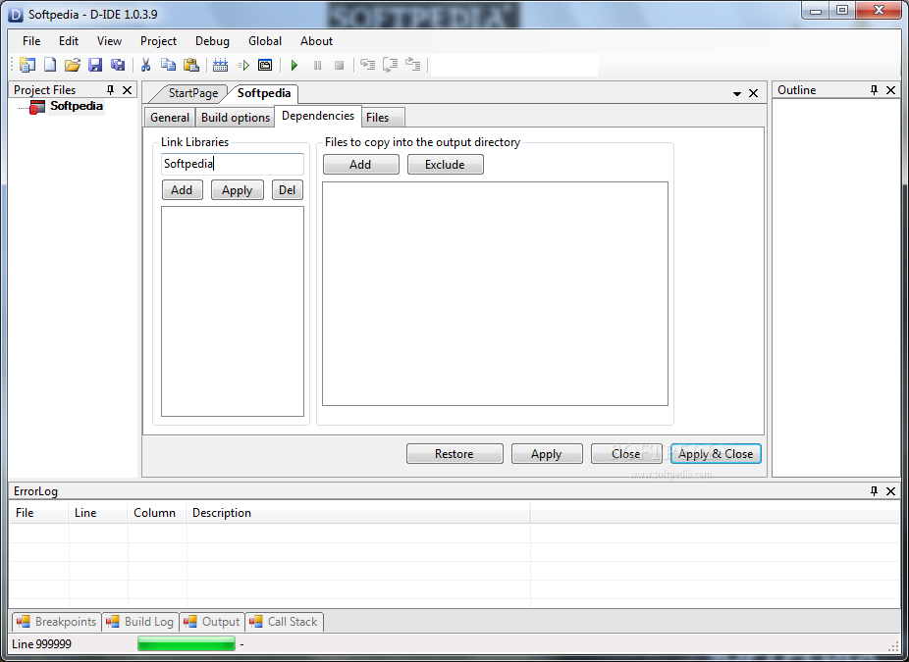This screenshot has width=909, height=662.
Task: Open a file with the folder icon
Action: (x=73, y=65)
